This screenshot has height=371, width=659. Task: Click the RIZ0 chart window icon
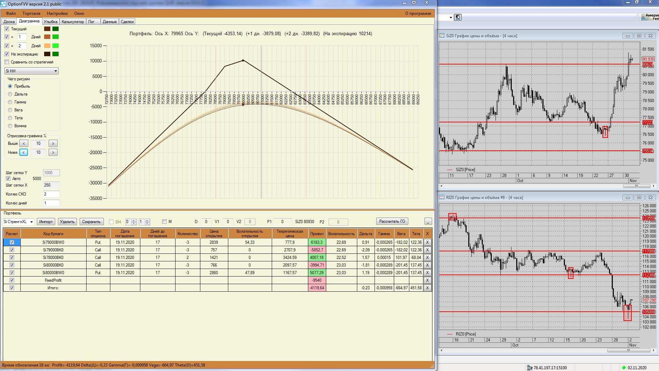(x=442, y=198)
